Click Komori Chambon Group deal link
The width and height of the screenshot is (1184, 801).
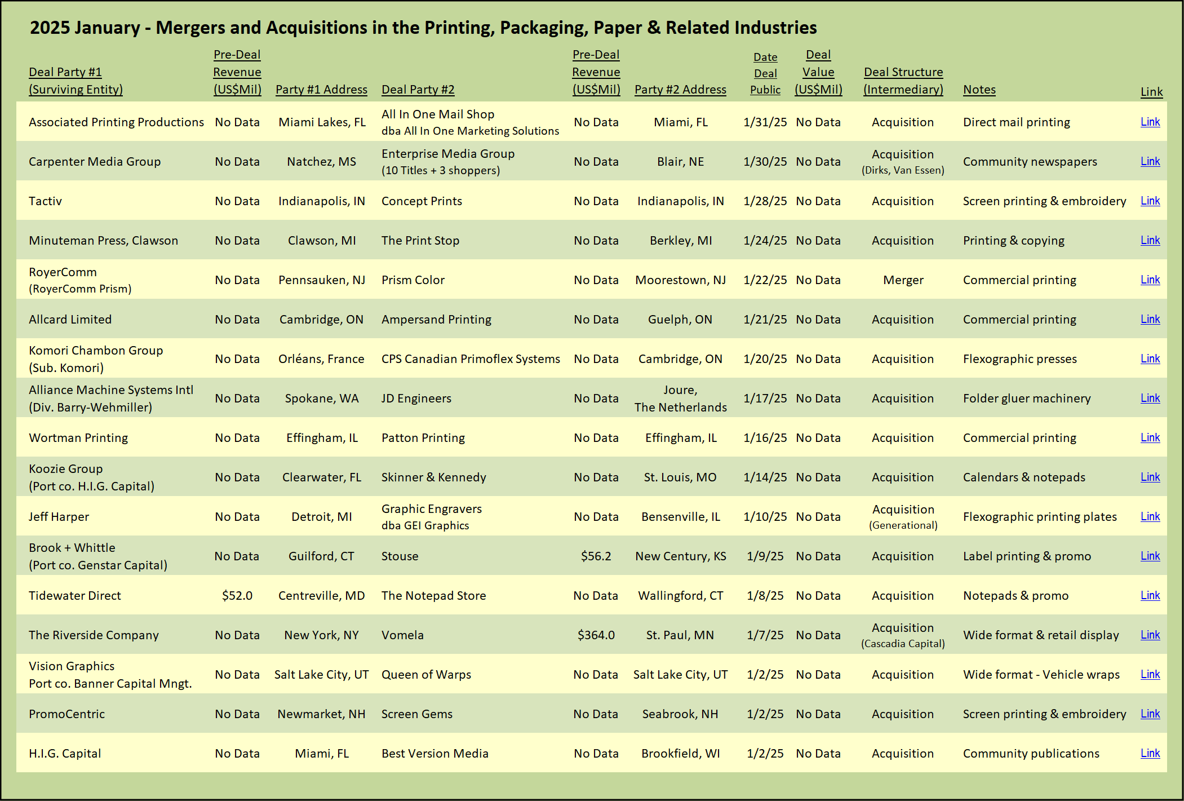[x=1150, y=359]
